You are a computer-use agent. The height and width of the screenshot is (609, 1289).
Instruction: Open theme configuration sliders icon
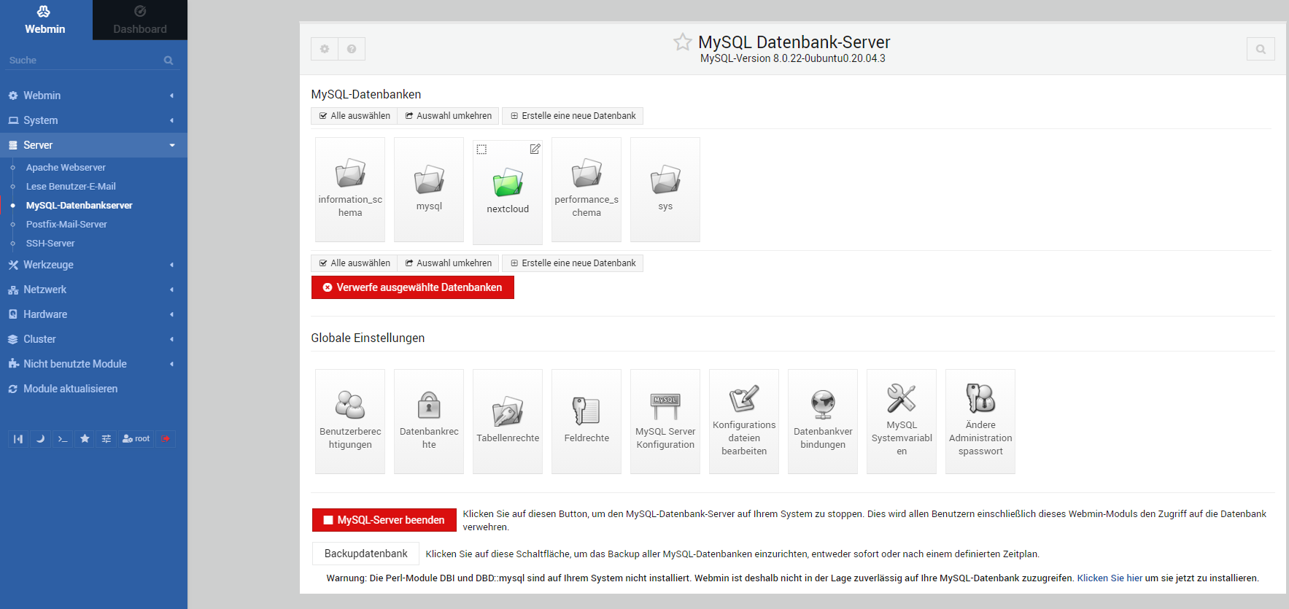pos(107,438)
